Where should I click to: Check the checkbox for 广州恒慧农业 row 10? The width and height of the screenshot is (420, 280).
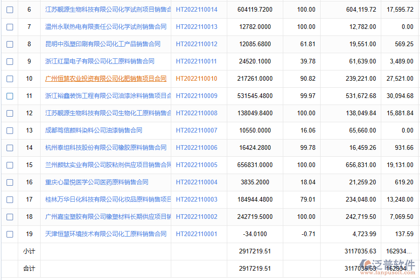coord(10,78)
